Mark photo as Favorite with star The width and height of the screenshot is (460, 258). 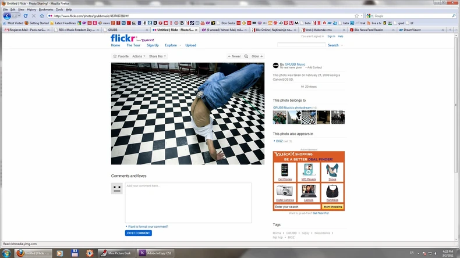(121, 56)
